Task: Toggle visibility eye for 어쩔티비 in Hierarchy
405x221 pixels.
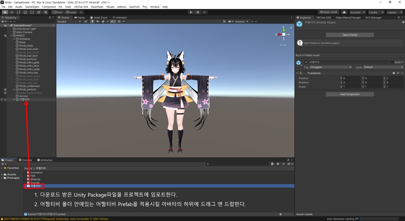Action: coord(2,99)
